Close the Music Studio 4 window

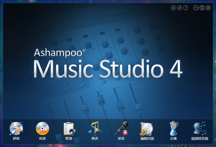pyautogui.click(x=208, y=8)
